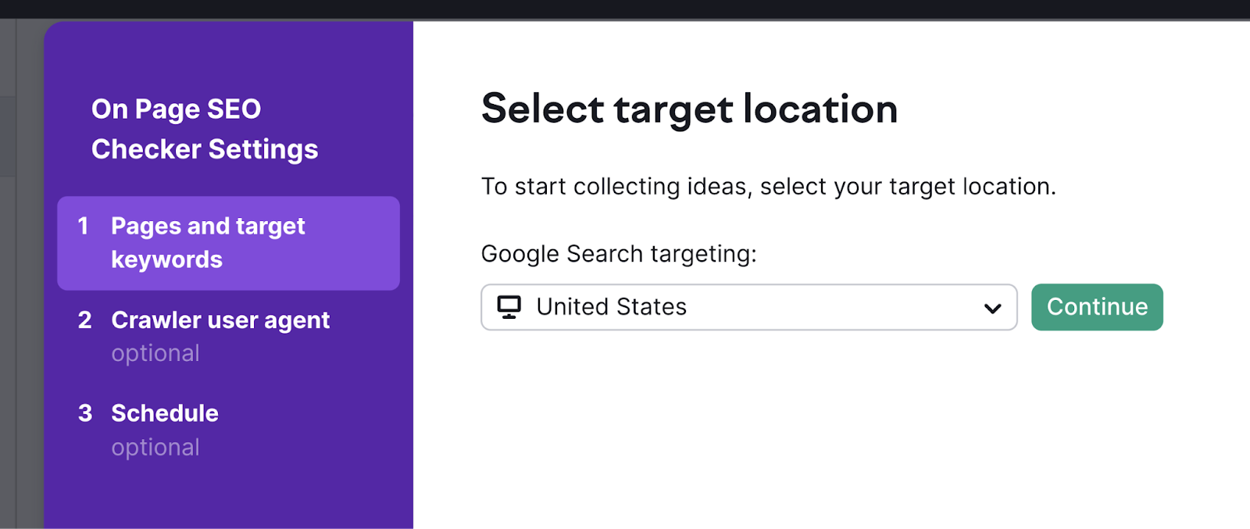Image resolution: width=1250 pixels, height=529 pixels.
Task: Click the Continue button
Action: point(1097,307)
